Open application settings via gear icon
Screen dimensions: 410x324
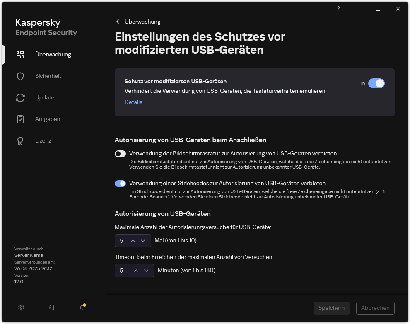(21, 307)
